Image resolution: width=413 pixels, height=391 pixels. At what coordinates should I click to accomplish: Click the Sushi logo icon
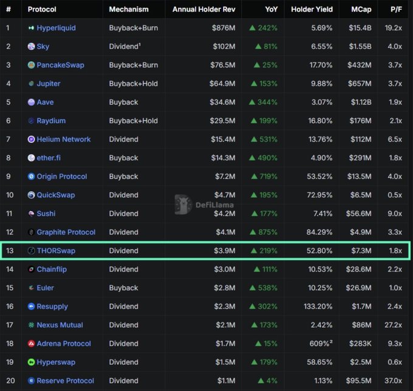pyautogui.click(x=31, y=214)
